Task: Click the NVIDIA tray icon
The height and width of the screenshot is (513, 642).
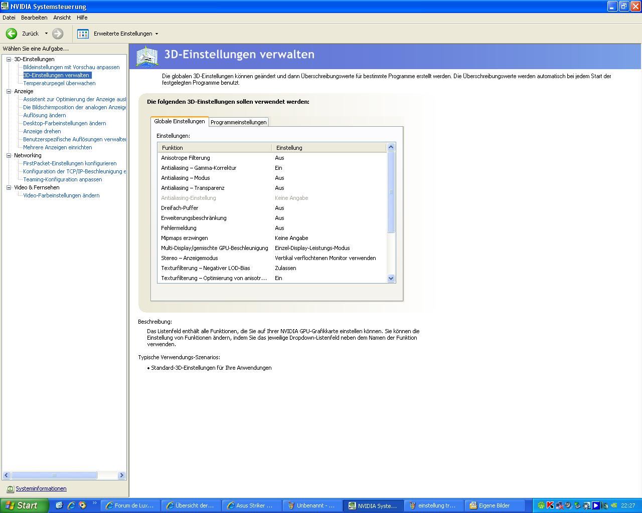Action: [614, 505]
